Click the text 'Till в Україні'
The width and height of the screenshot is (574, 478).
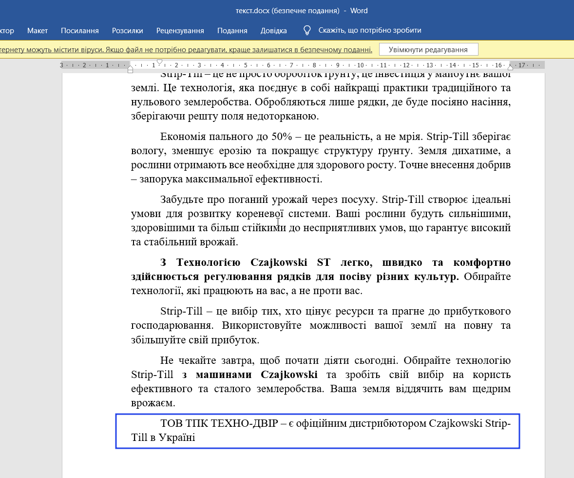[163, 438]
